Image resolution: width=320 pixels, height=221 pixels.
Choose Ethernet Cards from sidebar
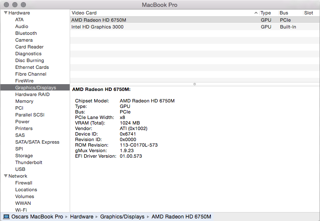click(32, 67)
